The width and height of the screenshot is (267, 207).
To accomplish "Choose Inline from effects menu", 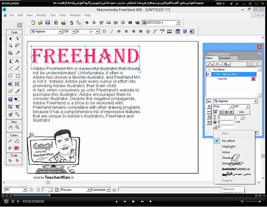I will (226, 152).
